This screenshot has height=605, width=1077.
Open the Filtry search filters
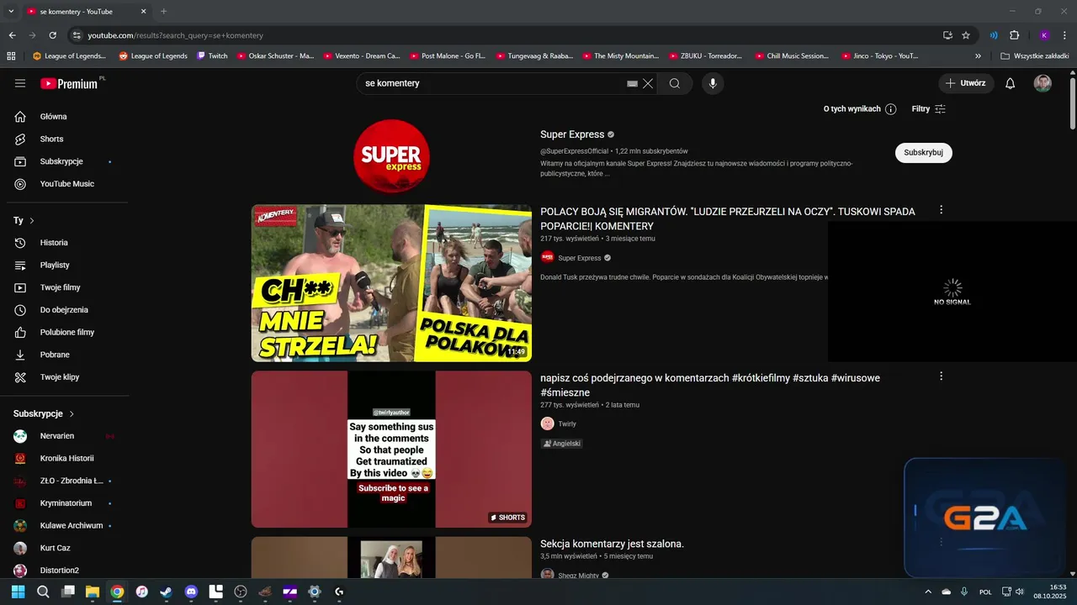[929, 109]
